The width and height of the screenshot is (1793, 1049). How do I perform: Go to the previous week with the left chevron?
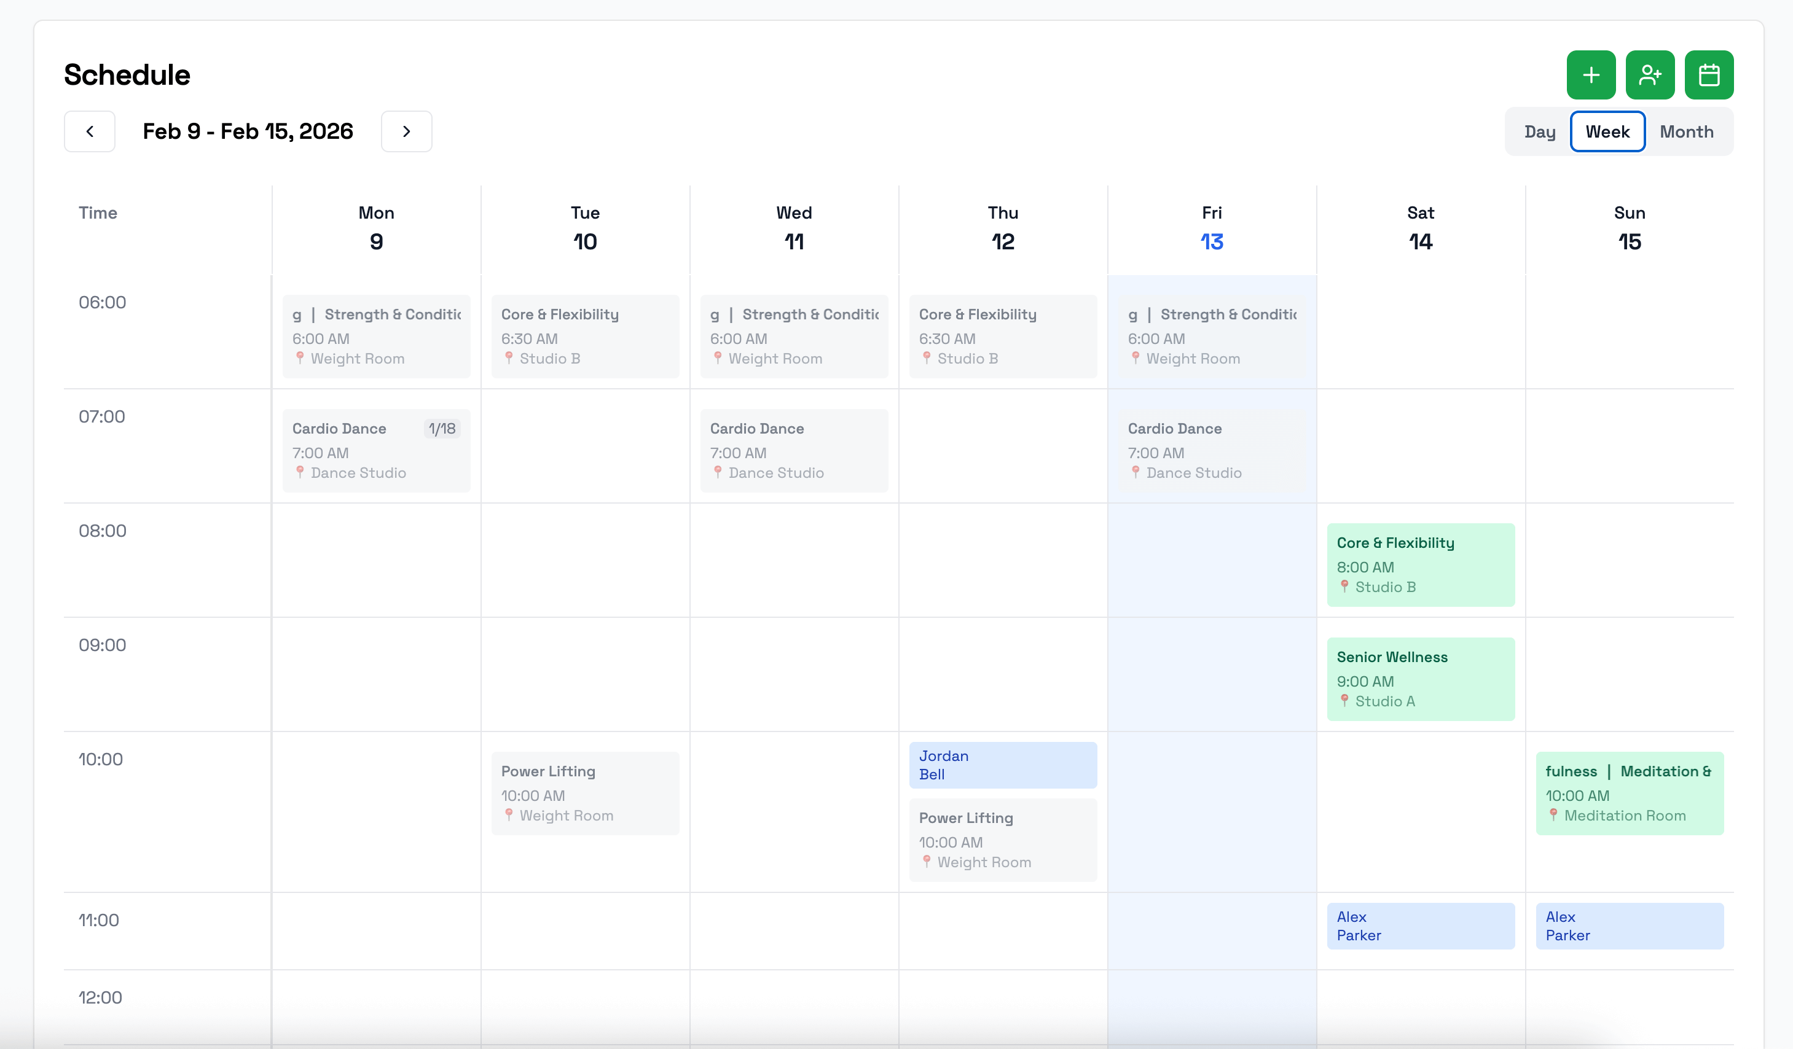click(x=90, y=131)
